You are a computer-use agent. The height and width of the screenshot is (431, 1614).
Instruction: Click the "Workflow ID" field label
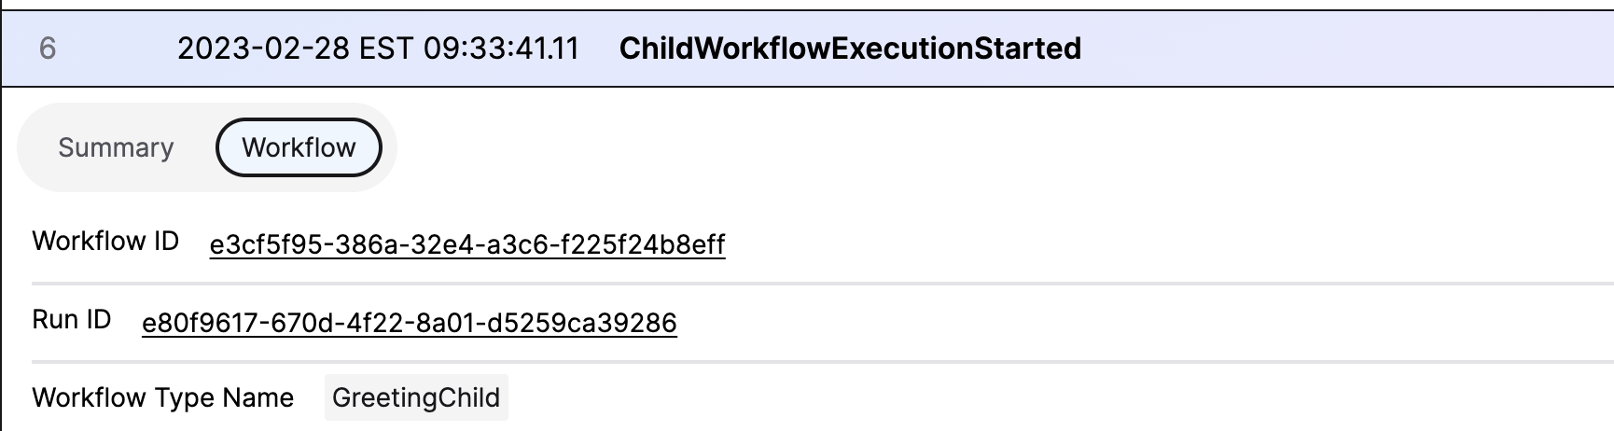click(105, 242)
